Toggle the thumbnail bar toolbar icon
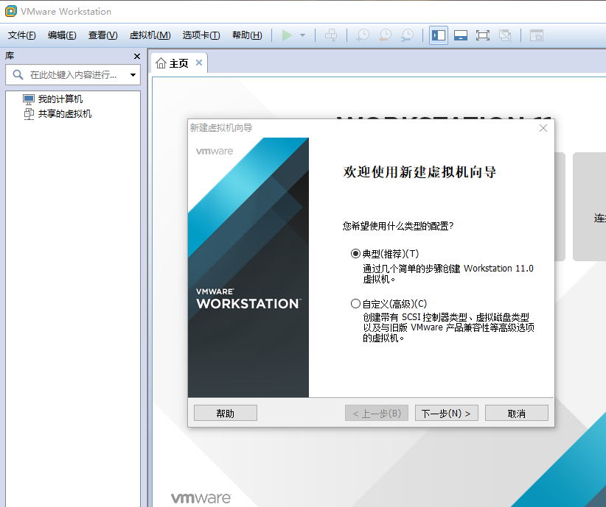The image size is (606, 507). 461,35
